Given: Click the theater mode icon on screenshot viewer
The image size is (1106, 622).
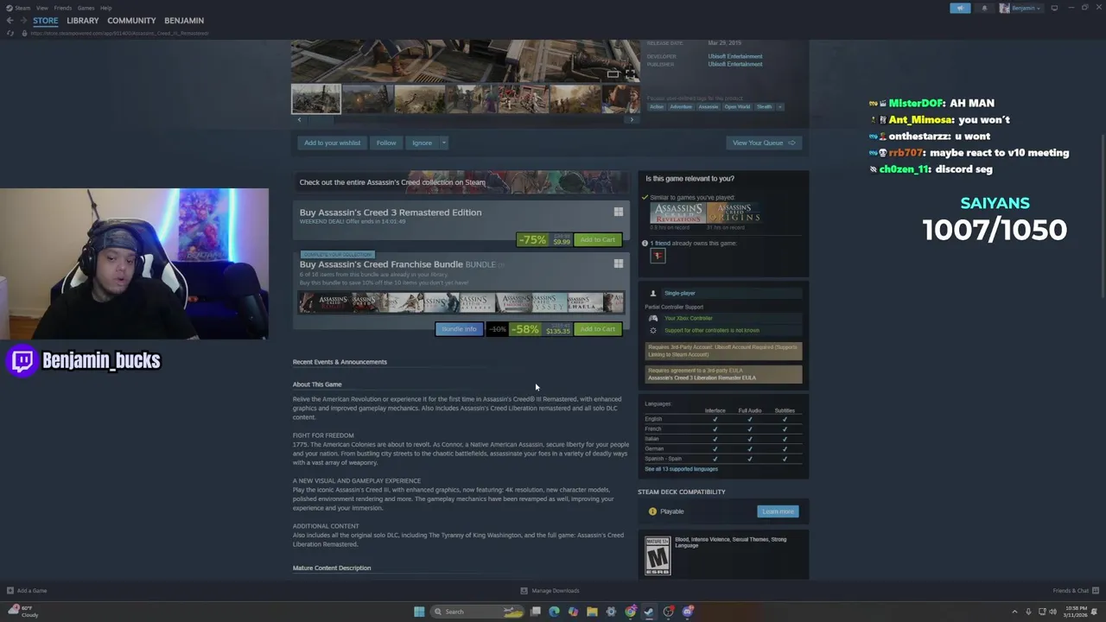Looking at the screenshot, I should pos(613,74).
